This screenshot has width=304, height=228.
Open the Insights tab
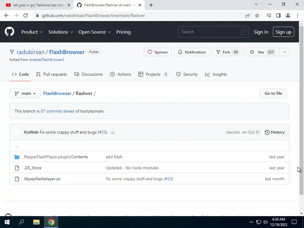tap(216, 74)
